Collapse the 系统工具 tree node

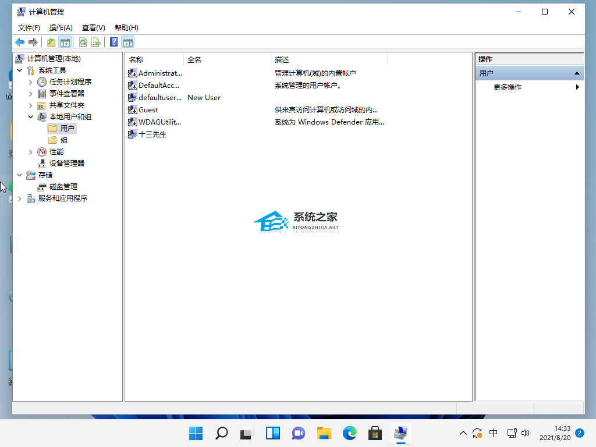point(20,70)
